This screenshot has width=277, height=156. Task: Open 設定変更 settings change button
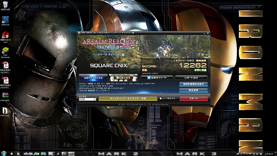194,90
